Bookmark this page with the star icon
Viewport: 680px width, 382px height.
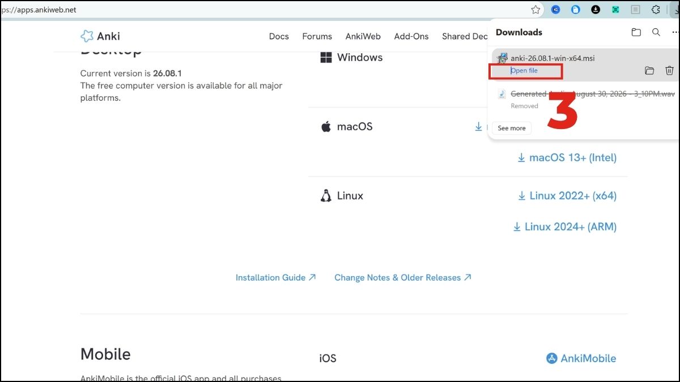click(x=535, y=10)
